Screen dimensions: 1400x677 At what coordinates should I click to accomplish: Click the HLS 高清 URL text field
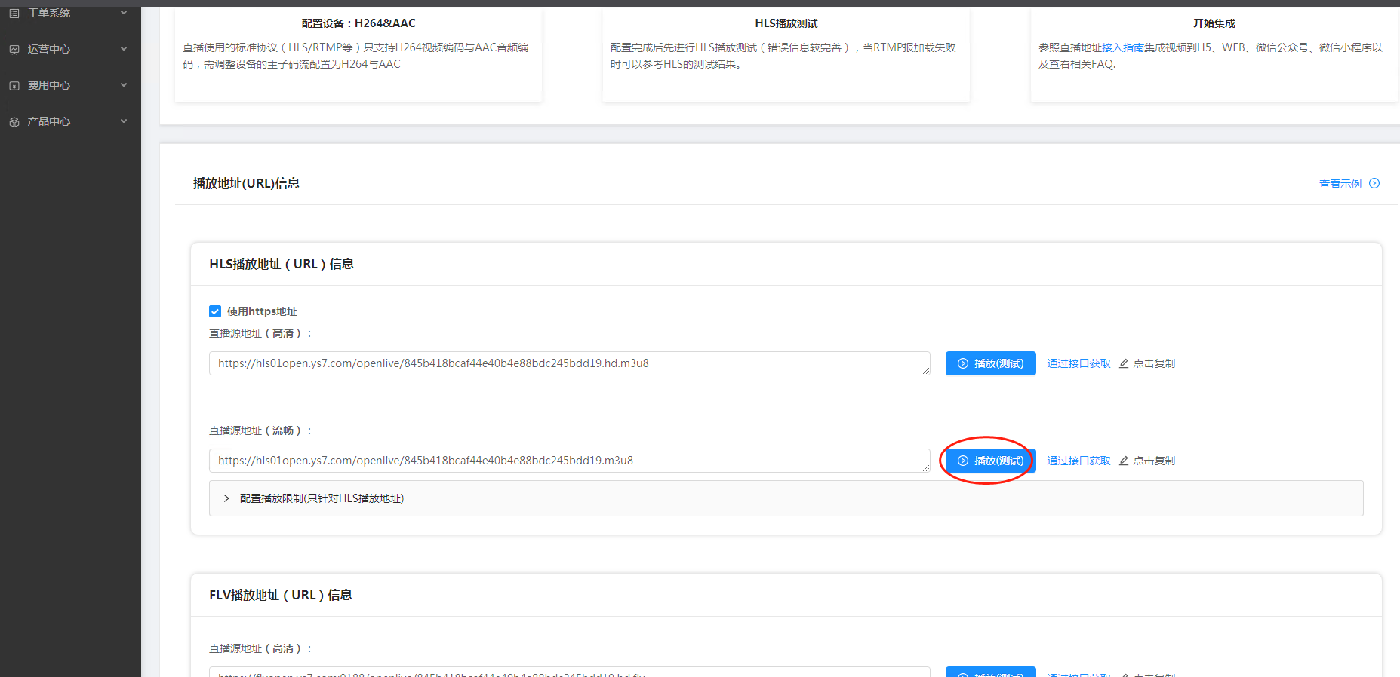566,363
